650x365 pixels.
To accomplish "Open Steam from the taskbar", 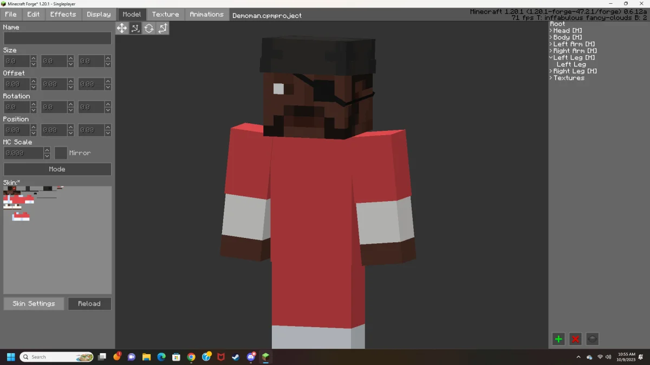I will (x=236, y=357).
